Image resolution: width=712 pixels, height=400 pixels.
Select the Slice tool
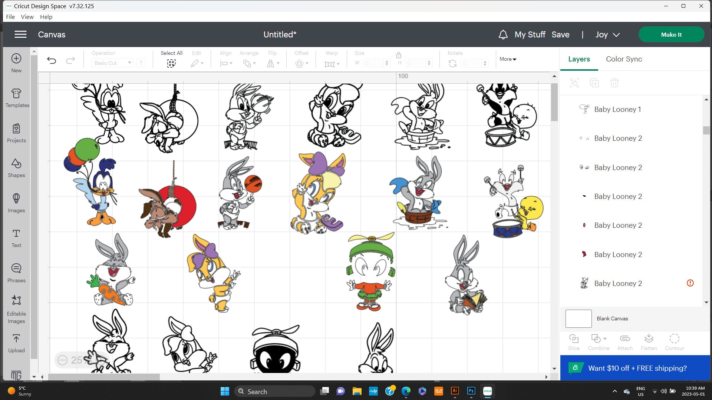click(574, 341)
